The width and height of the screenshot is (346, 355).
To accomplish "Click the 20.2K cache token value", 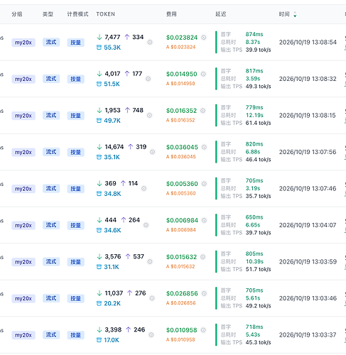I will (112, 303).
